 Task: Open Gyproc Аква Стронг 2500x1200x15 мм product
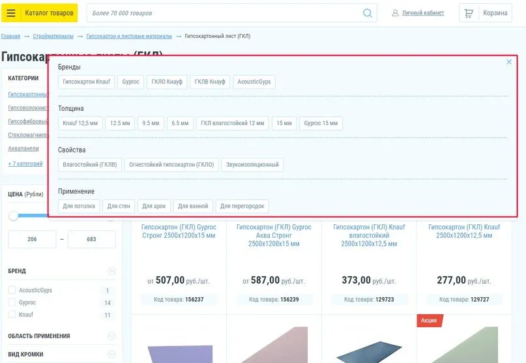tap(274, 235)
